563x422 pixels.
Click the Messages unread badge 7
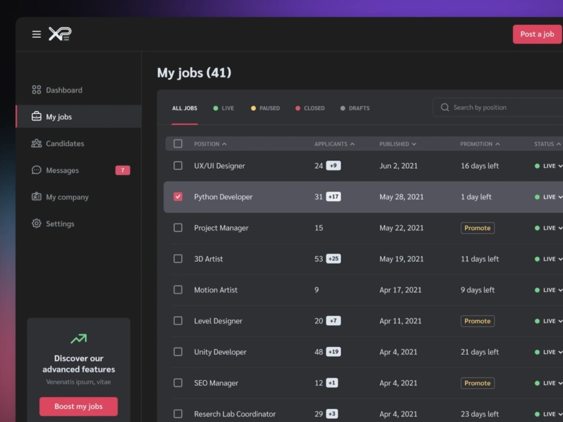[x=122, y=170]
